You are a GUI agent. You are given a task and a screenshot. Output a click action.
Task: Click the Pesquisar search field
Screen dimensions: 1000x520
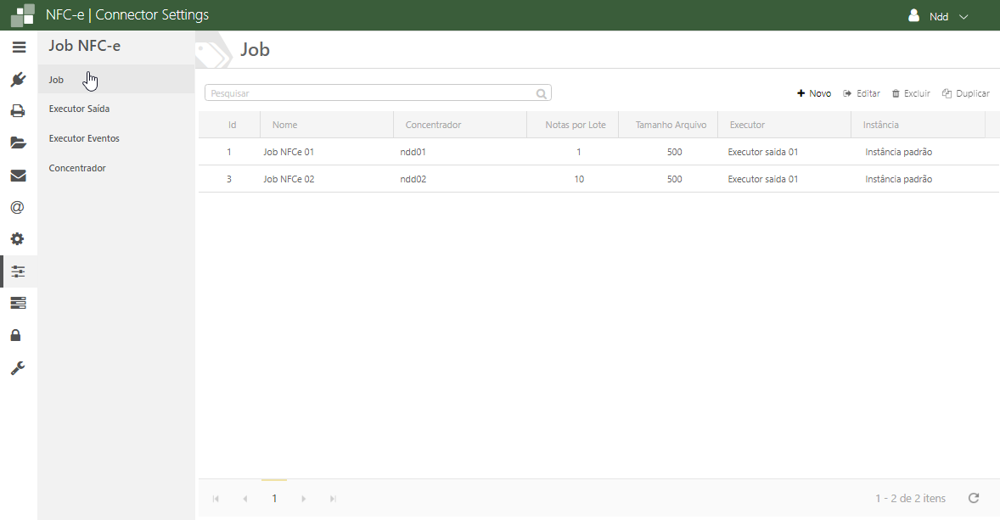371,93
